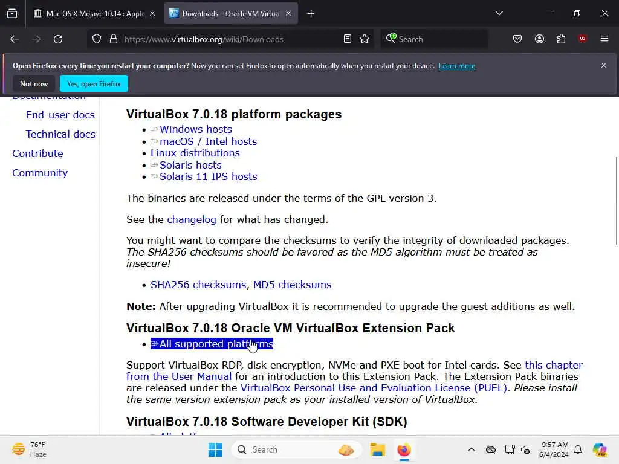This screenshot has height=464, width=619.
Task: Open the Firefox account icon
Action: click(539, 39)
